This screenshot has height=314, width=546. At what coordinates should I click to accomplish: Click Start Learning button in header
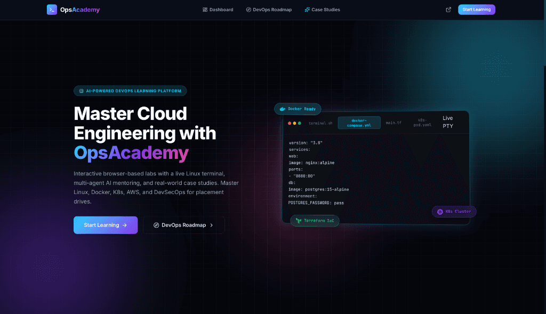tap(476, 10)
